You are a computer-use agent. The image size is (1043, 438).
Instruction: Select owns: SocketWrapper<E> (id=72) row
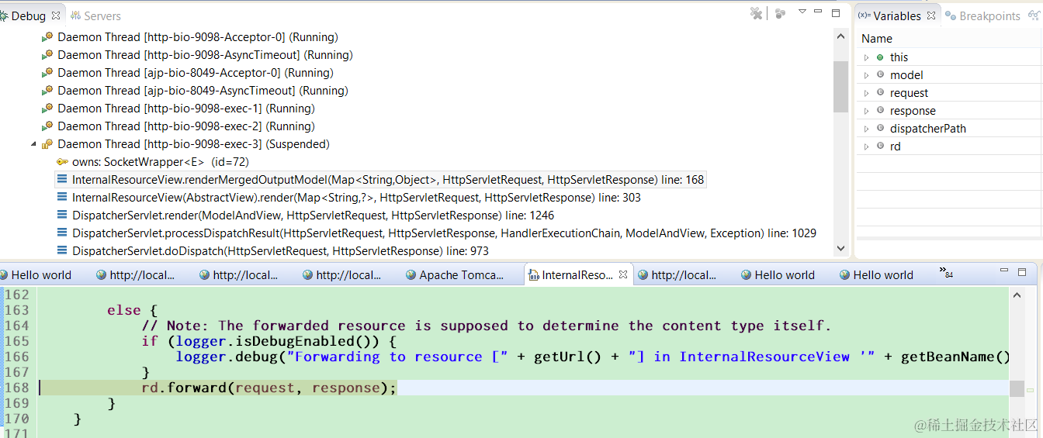coord(161,162)
